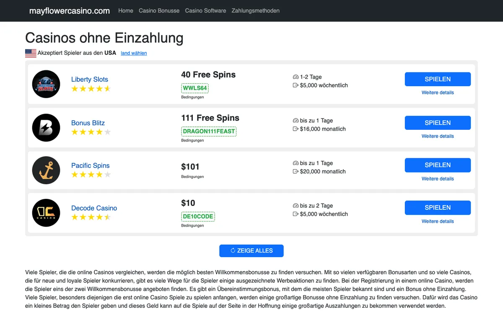Click the payout icon beside '$16,000 monatlich'
The width and height of the screenshot is (503, 314).
click(296, 129)
